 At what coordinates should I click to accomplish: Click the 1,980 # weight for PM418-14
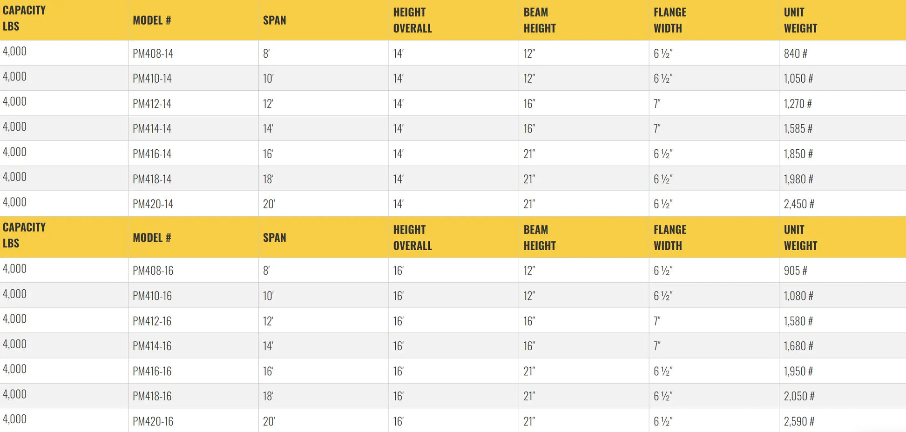coord(798,179)
